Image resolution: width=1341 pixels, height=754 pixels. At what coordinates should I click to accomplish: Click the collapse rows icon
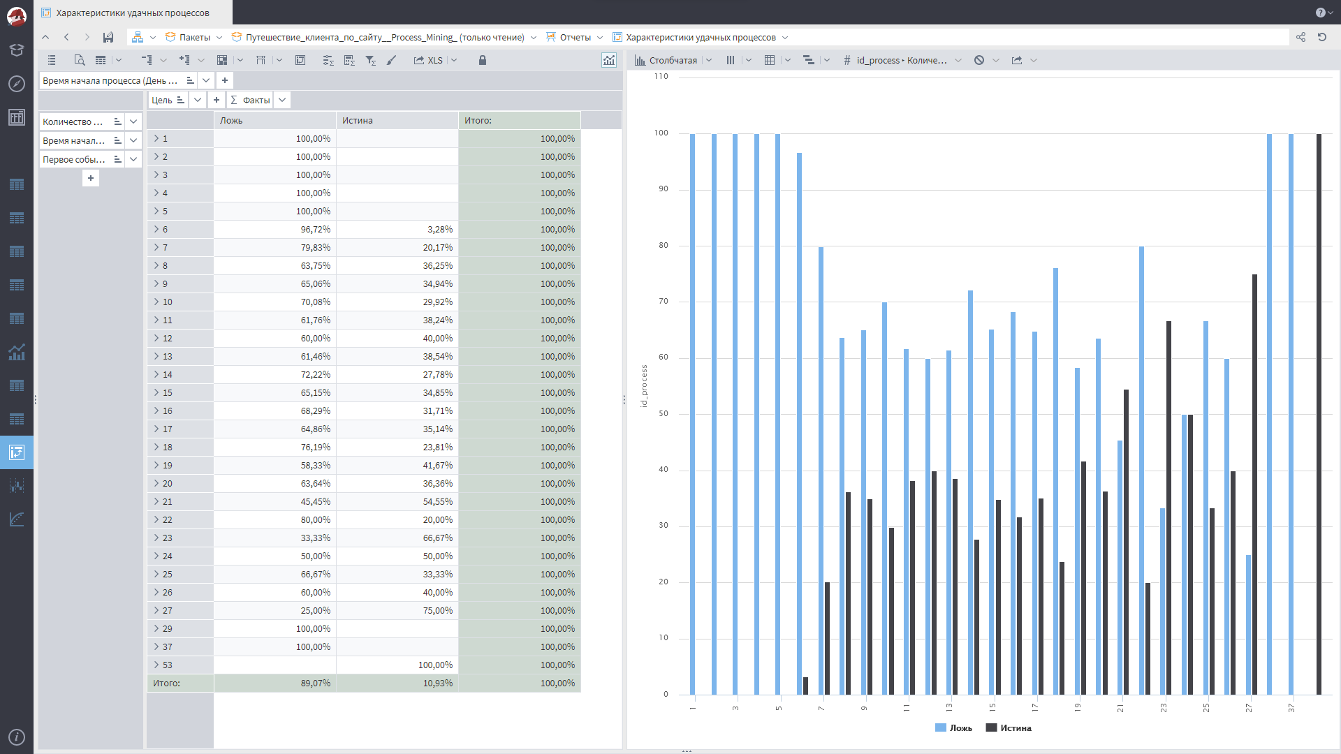coord(147,60)
